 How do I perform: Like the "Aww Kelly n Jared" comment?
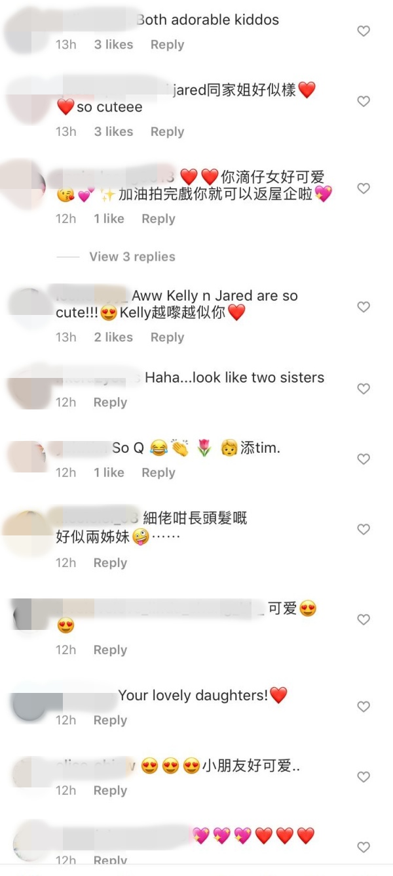364,306
